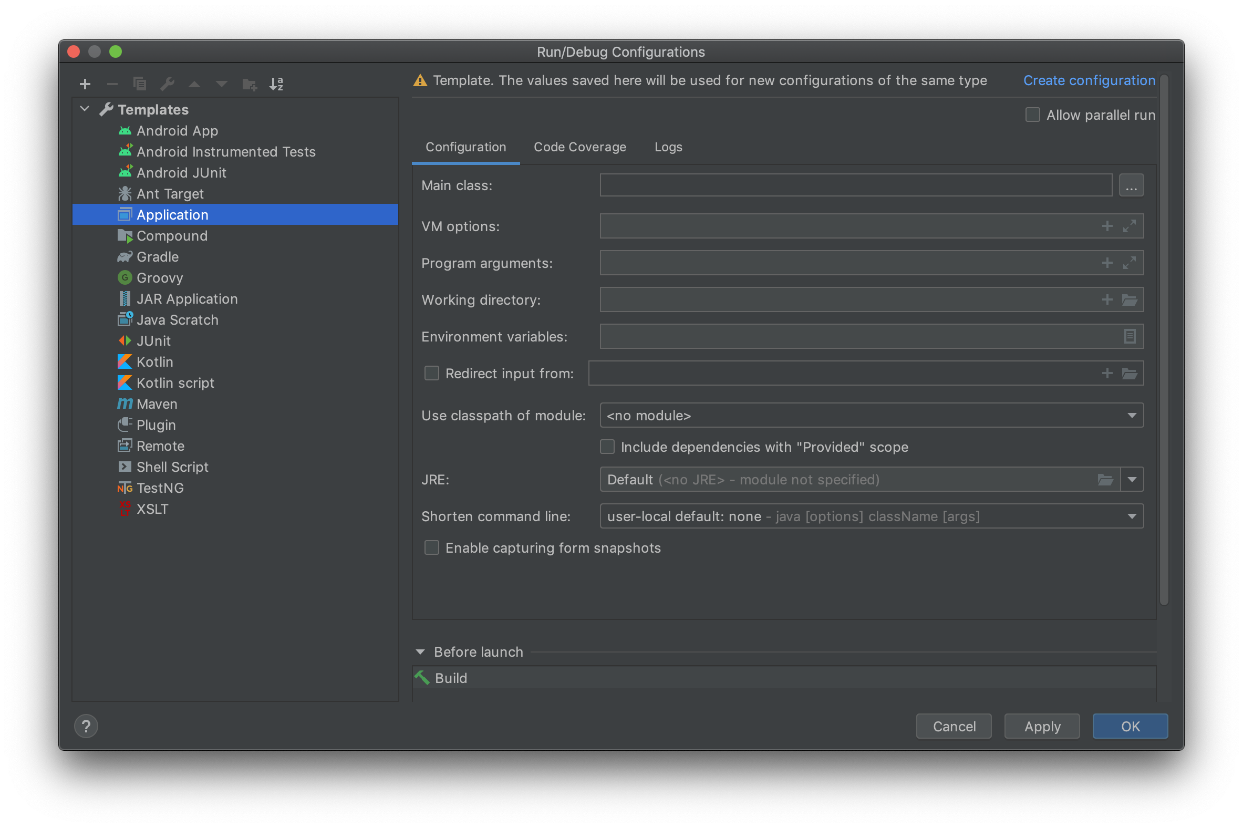Click the edit templates wrench toolbar icon
Screen dimensions: 1243x828
[168, 84]
